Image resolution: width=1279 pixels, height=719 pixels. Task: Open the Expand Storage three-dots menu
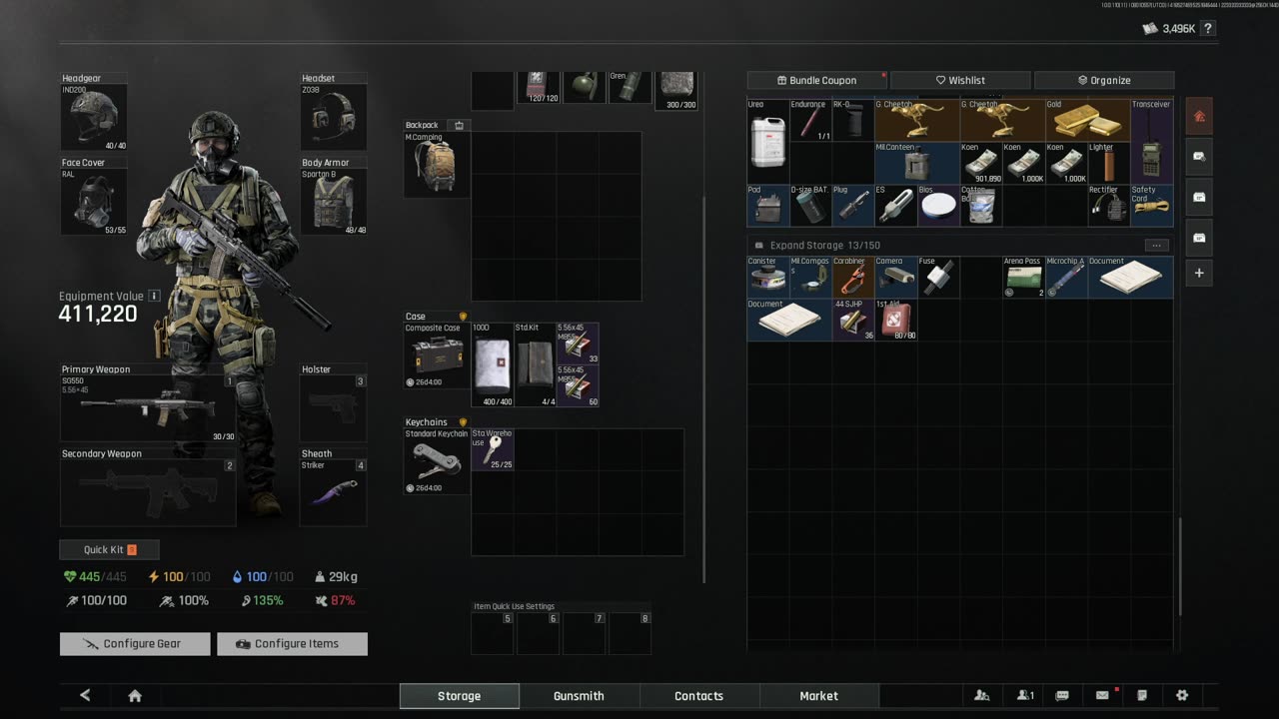(x=1156, y=245)
